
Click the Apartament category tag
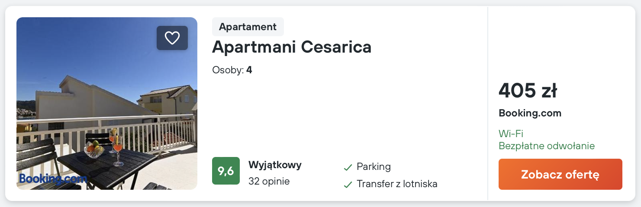click(x=248, y=27)
